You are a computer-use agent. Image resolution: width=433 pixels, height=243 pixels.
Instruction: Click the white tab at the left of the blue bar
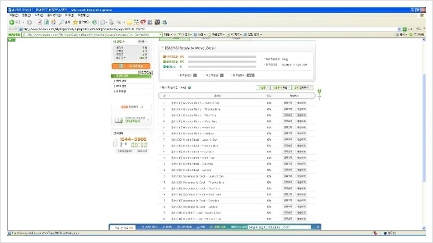(x=123, y=228)
